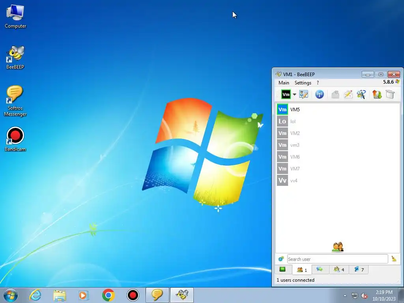The height and width of the screenshot is (303, 404).
Task: Select offline user VM2
Action: (338, 133)
